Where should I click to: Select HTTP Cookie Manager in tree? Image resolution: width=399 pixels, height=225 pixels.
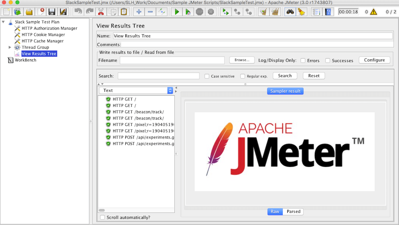[x=43, y=35]
